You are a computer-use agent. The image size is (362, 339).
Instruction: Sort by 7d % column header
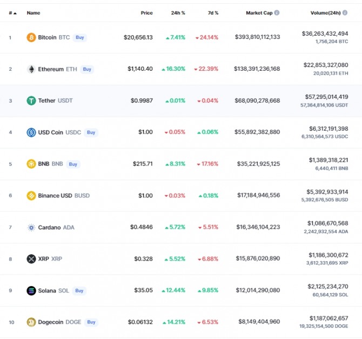click(x=213, y=13)
